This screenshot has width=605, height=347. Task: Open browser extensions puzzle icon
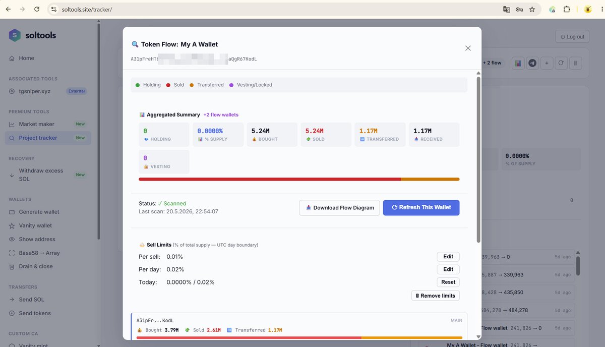(x=567, y=9)
